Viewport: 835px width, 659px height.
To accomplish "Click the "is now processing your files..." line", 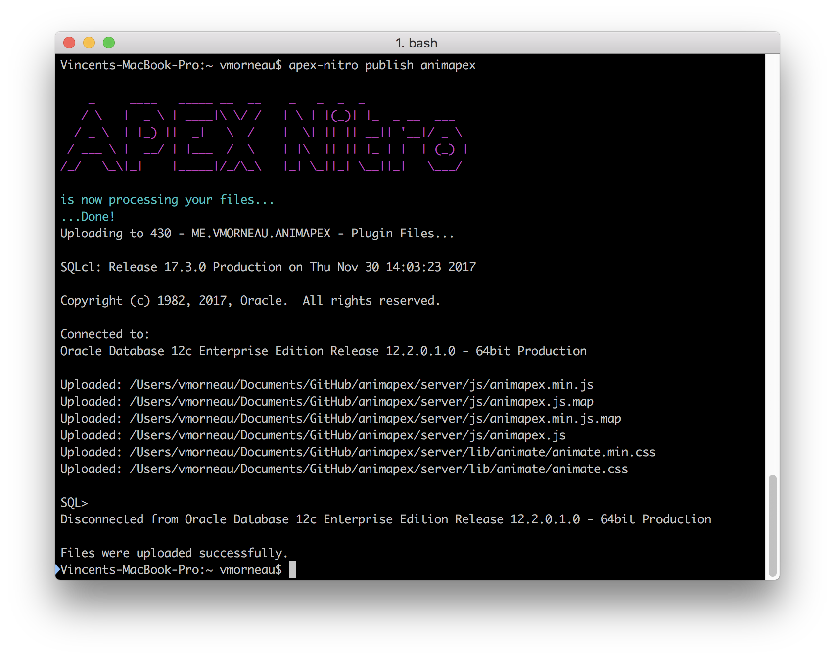I will pos(167,200).
